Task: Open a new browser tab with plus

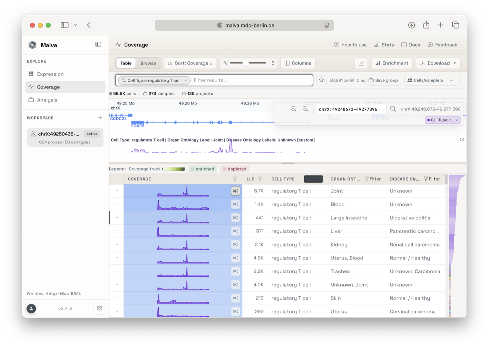Action: pyautogui.click(x=440, y=25)
